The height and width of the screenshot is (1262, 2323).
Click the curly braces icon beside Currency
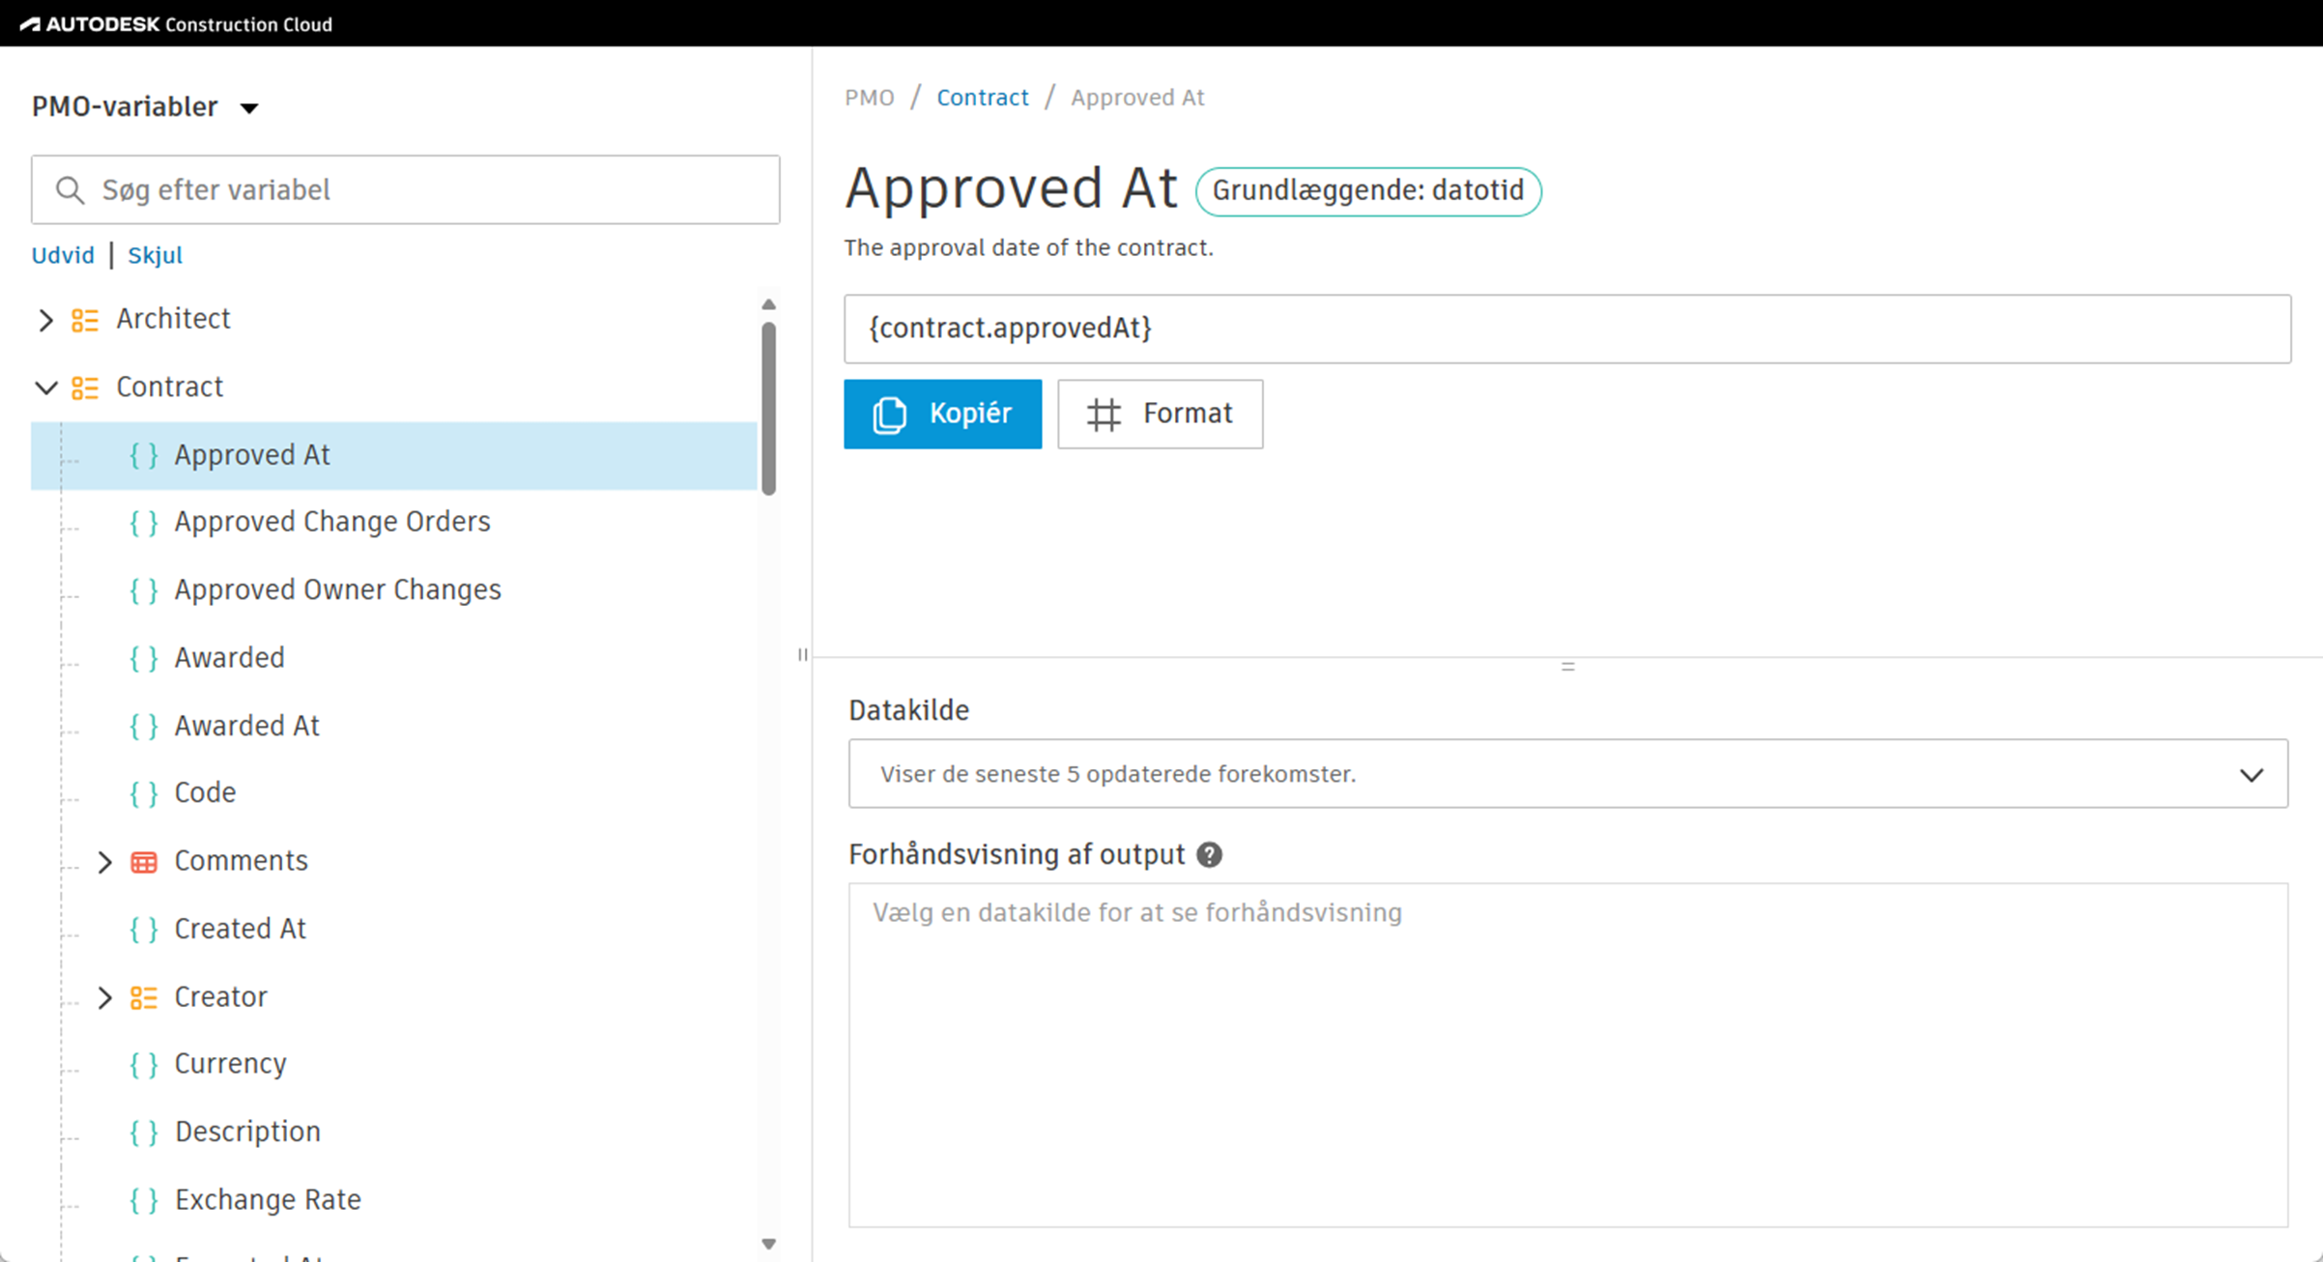point(144,1065)
